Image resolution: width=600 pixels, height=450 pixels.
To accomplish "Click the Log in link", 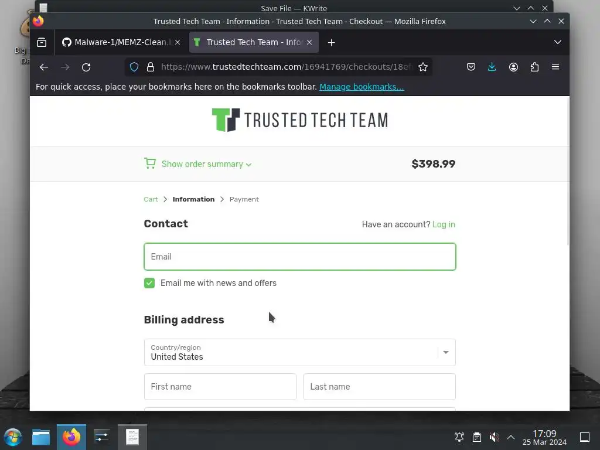I will click(444, 224).
